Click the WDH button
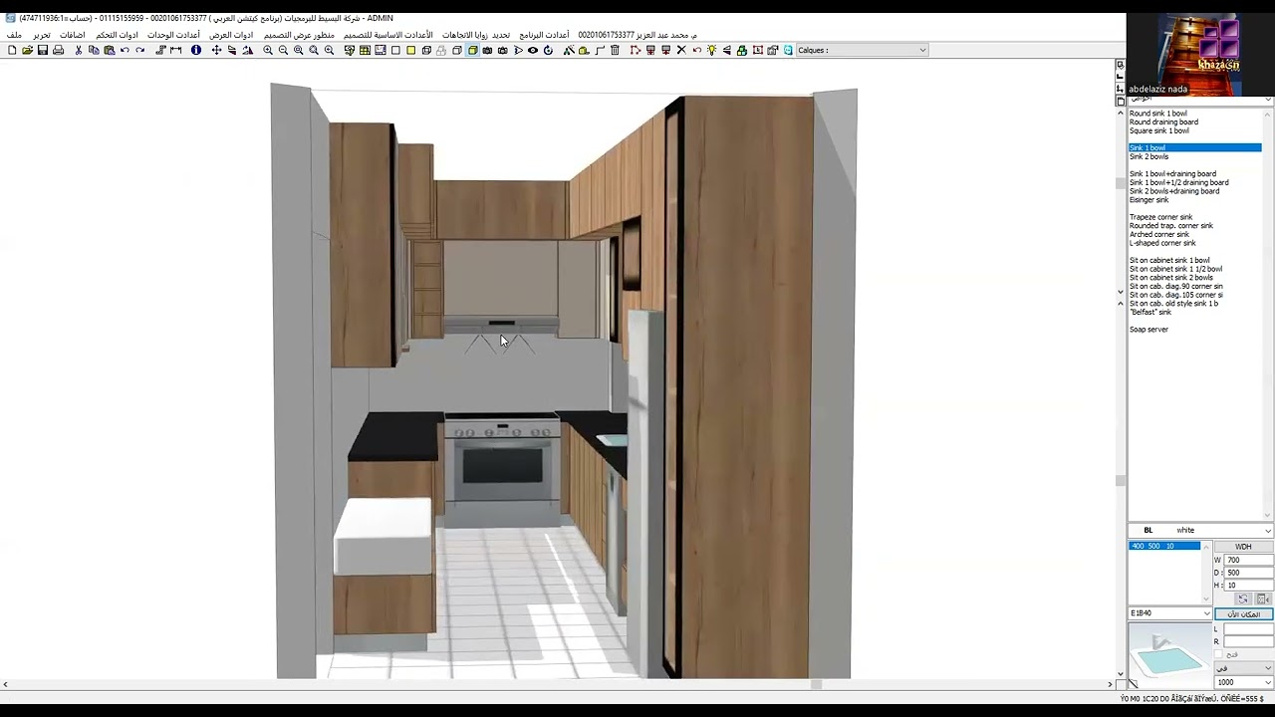The image size is (1275, 717). tap(1243, 547)
